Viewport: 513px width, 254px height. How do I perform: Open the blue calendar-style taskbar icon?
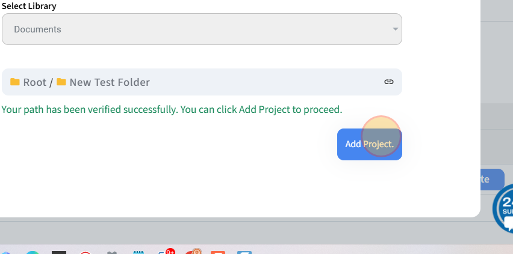tap(139, 252)
